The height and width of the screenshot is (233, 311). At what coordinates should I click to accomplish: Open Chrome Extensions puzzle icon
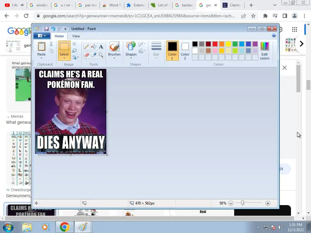click(x=265, y=16)
